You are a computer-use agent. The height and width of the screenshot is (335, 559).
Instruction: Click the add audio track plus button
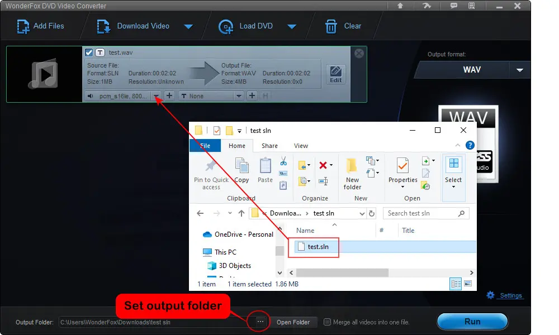tap(169, 96)
